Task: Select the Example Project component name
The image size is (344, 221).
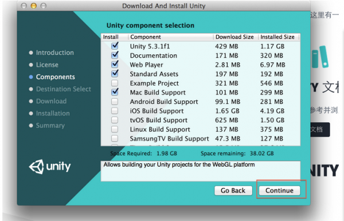Action: (x=154, y=83)
